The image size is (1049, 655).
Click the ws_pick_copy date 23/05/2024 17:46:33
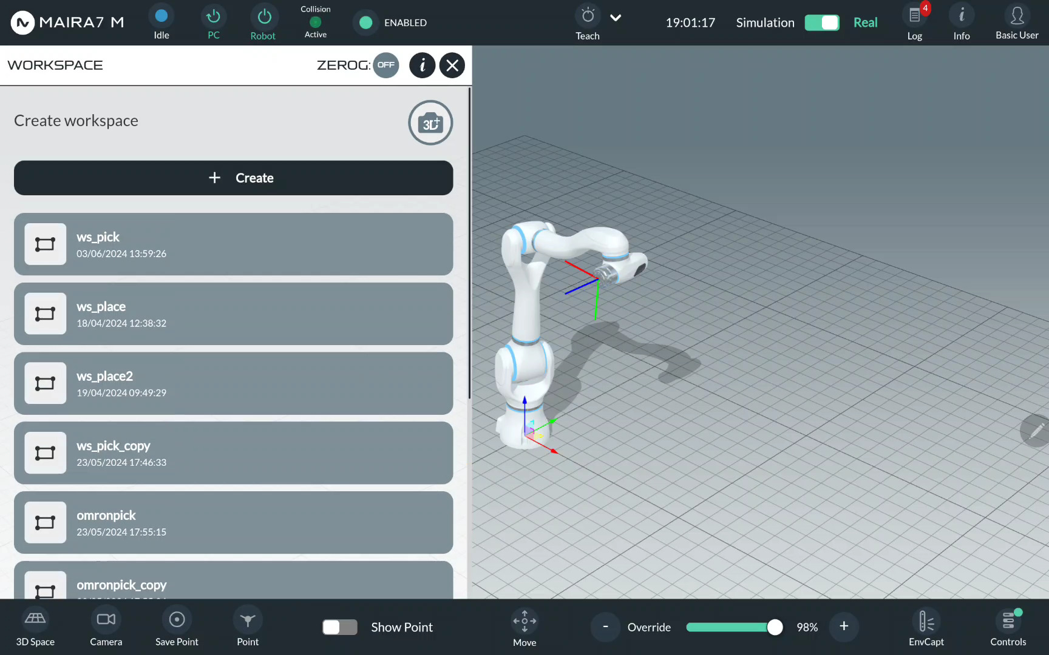coord(121,462)
